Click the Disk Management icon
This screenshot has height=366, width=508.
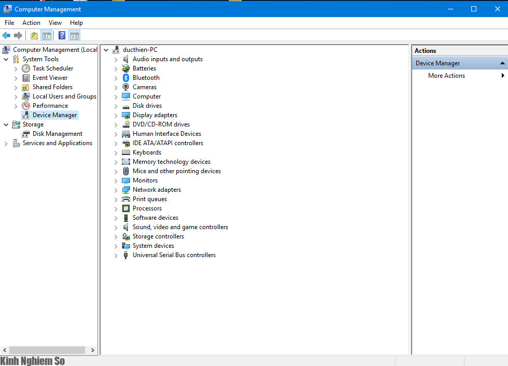point(26,134)
